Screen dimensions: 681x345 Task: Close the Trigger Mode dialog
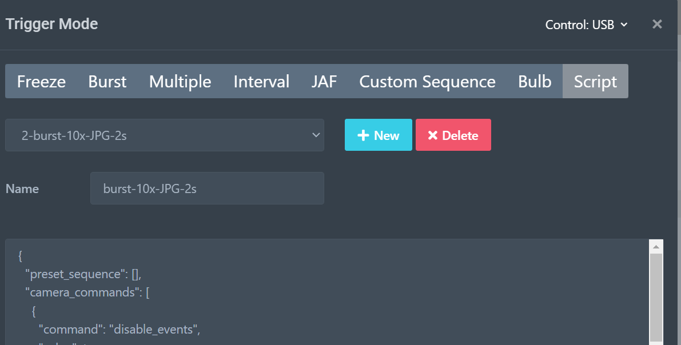(657, 24)
